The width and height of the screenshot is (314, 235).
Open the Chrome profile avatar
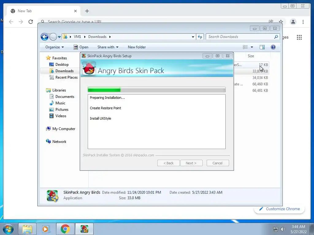(293, 22)
